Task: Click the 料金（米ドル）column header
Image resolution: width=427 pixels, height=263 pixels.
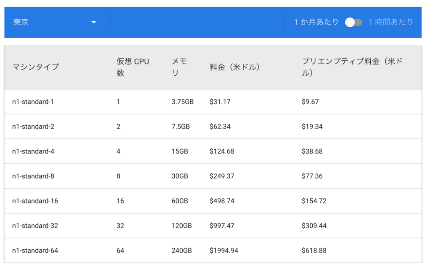Action: (x=234, y=67)
